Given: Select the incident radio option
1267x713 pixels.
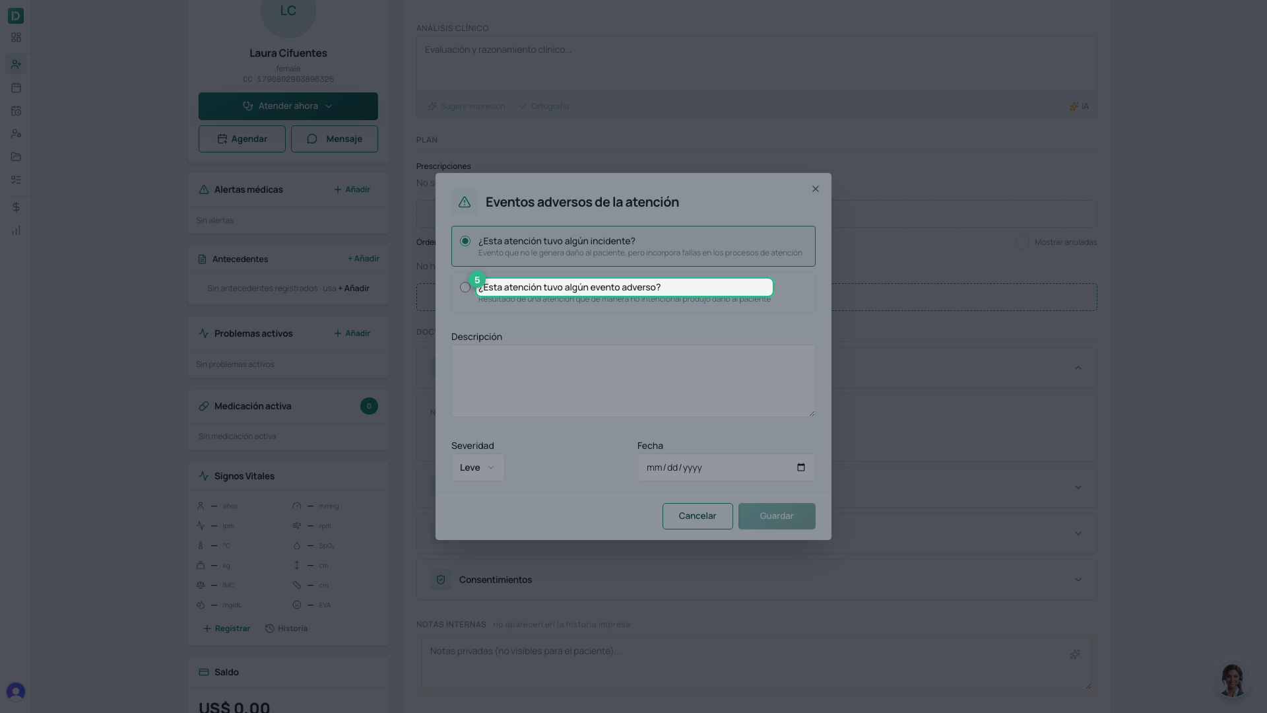Looking at the screenshot, I should [465, 241].
